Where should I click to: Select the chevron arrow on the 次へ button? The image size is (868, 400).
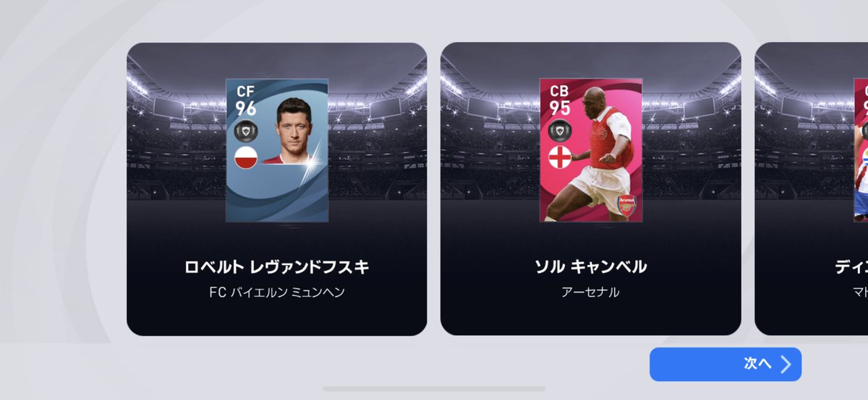(785, 364)
